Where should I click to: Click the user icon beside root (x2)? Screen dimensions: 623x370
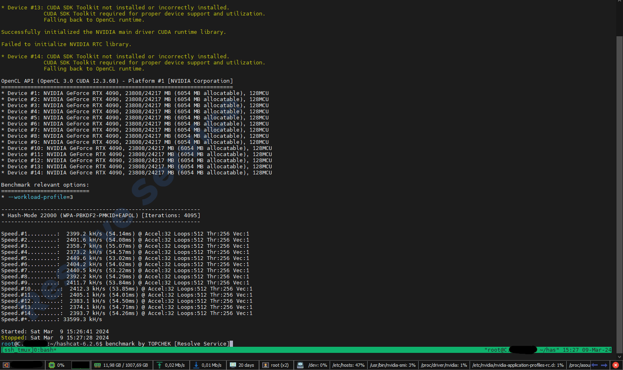266,365
